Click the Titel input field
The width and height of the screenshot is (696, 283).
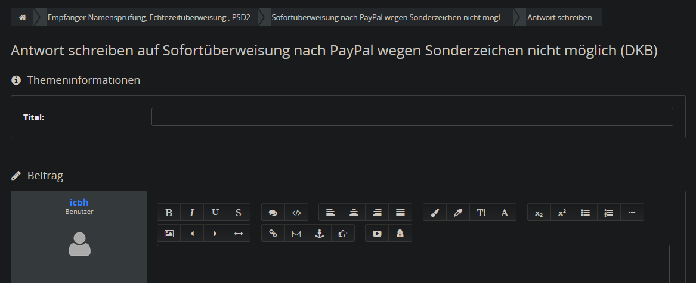tap(412, 117)
